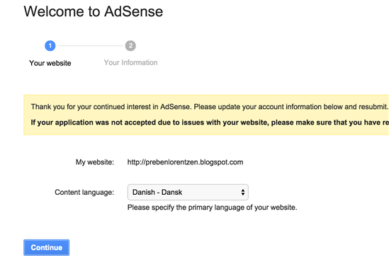Click the 'My website:' field label
This screenshot has width=389, height=270.
95,162
